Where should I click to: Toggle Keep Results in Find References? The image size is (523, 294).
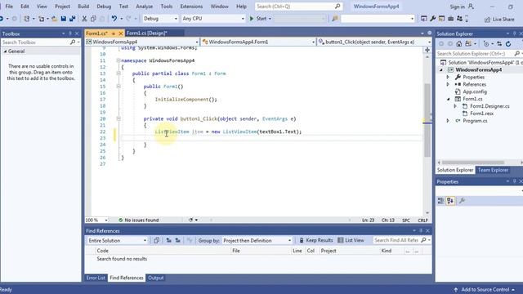tap(316, 240)
